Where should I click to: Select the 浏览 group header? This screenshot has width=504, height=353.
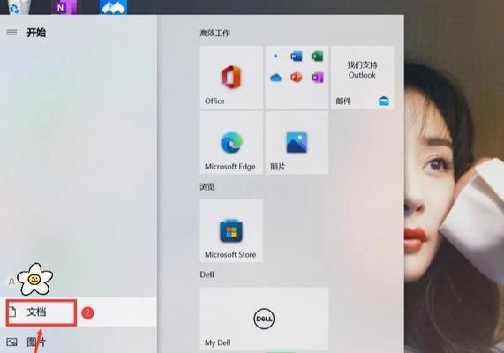click(207, 187)
